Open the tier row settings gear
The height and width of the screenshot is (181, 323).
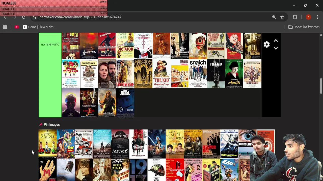click(x=267, y=45)
